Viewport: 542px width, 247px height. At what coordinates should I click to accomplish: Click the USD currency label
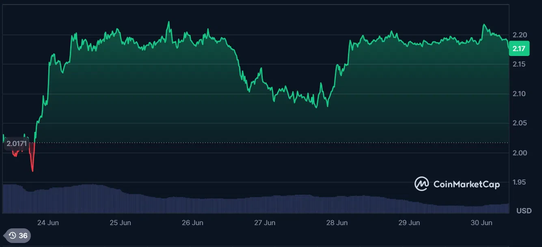[x=524, y=211]
